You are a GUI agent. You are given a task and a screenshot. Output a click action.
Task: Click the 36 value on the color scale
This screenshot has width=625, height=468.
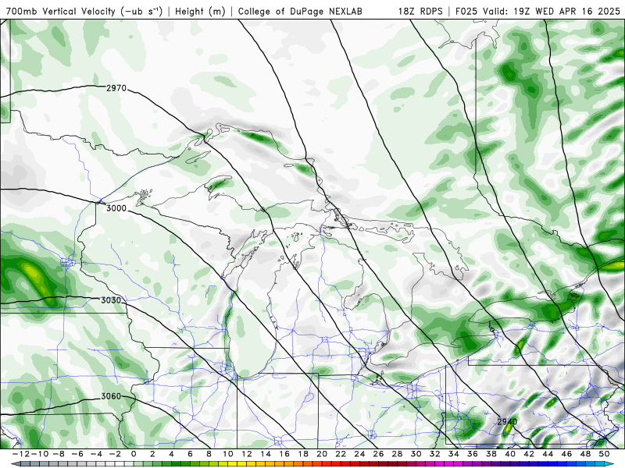[473, 454]
